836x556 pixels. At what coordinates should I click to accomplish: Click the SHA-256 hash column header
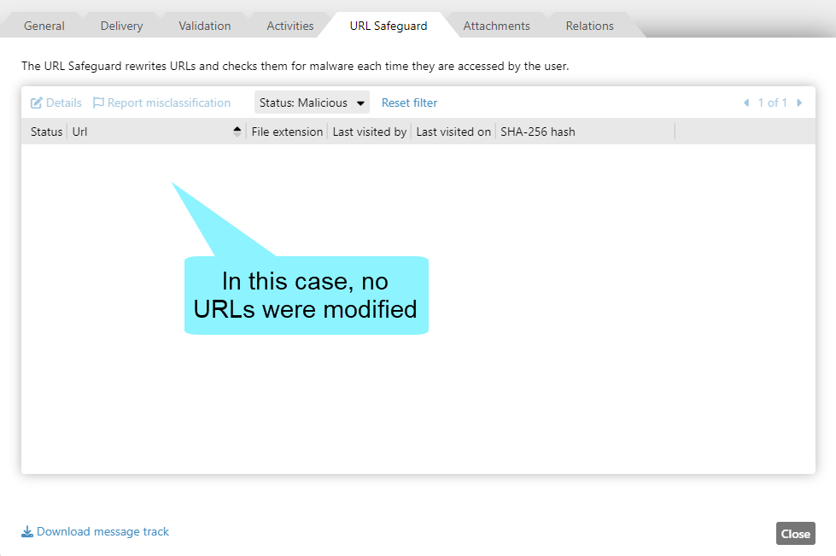tap(537, 132)
